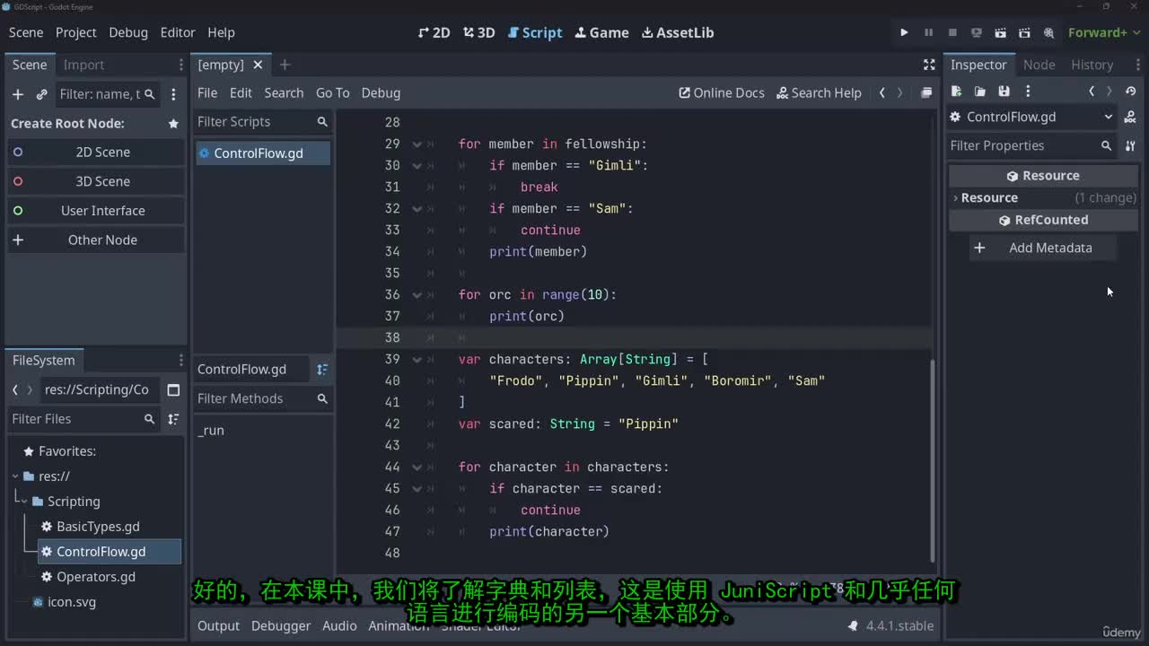This screenshot has height=646, width=1149.
Task: Fold the 'if character == scared' block
Action: coord(417,488)
